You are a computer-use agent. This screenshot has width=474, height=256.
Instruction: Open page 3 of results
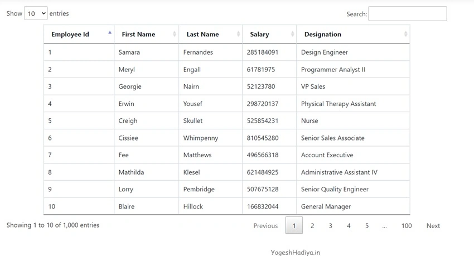[331, 225]
